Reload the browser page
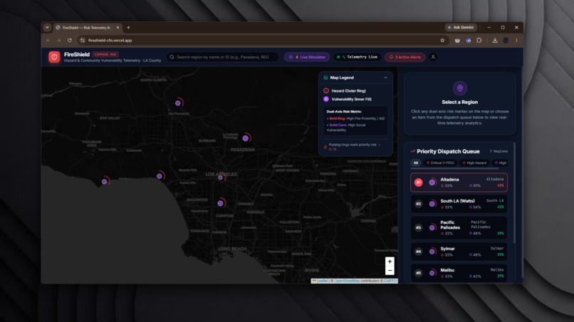This screenshot has height=322, width=574. click(70, 41)
